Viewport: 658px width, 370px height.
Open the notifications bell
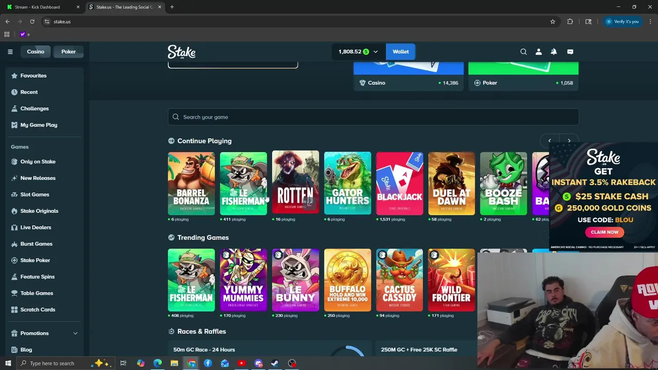pos(554,51)
